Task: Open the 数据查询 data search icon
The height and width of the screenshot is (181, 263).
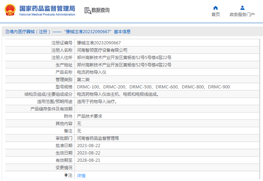Action: click(88, 10)
